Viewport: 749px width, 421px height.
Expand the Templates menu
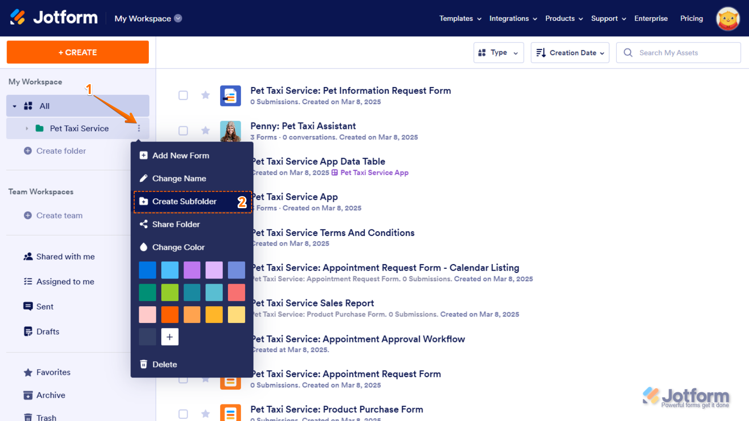click(460, 19)
